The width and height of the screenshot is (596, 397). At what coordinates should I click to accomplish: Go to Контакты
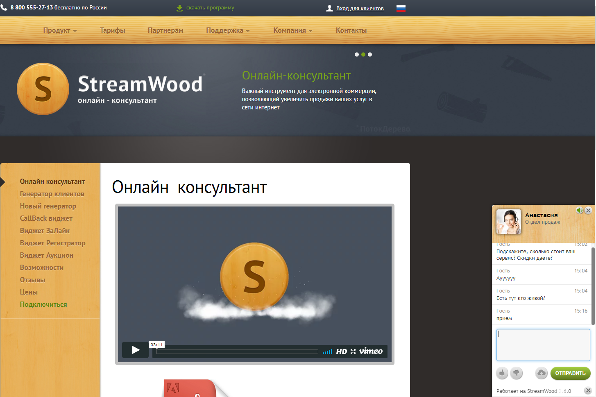pos(351,30)
